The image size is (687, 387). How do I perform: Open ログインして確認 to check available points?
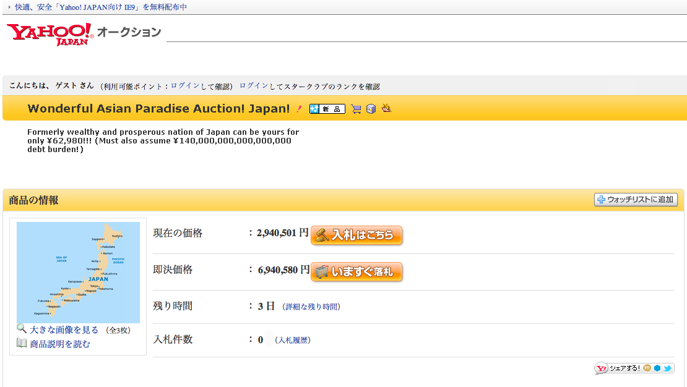[x=197, y=87]
